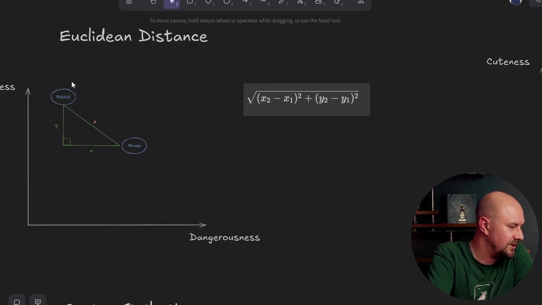Screen dimensions: 542x305
Task: Select the Rectangle tool
Action: click(190, 2)
